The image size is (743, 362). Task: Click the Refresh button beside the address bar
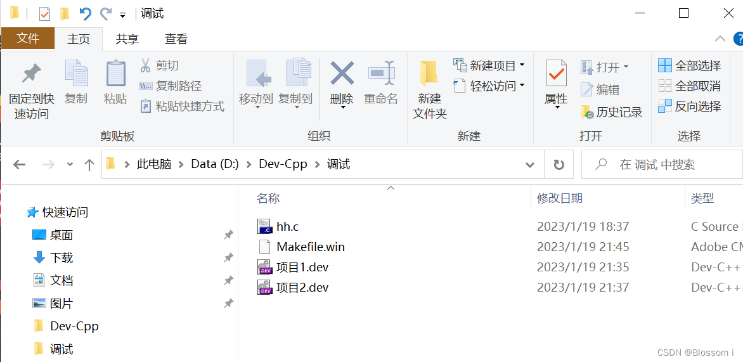coord(559,164)
